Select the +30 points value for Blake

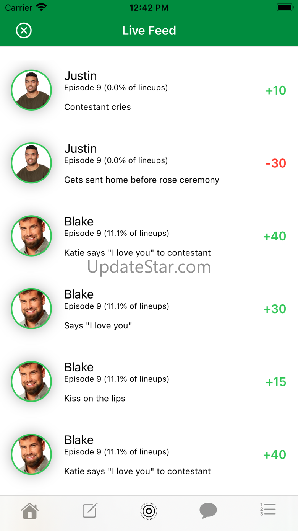pyautogui.click(x=275, y=309)
